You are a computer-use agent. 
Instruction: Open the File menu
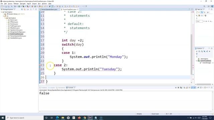tap(2, 4)
